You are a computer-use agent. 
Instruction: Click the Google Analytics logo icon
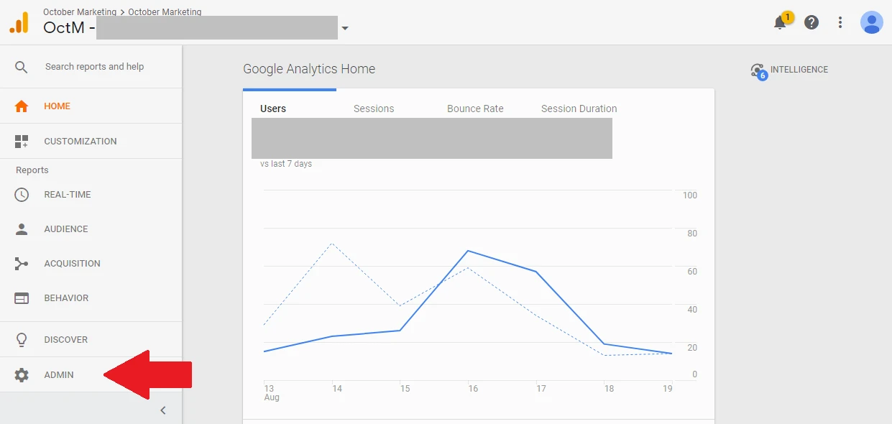tap(19, 22)
